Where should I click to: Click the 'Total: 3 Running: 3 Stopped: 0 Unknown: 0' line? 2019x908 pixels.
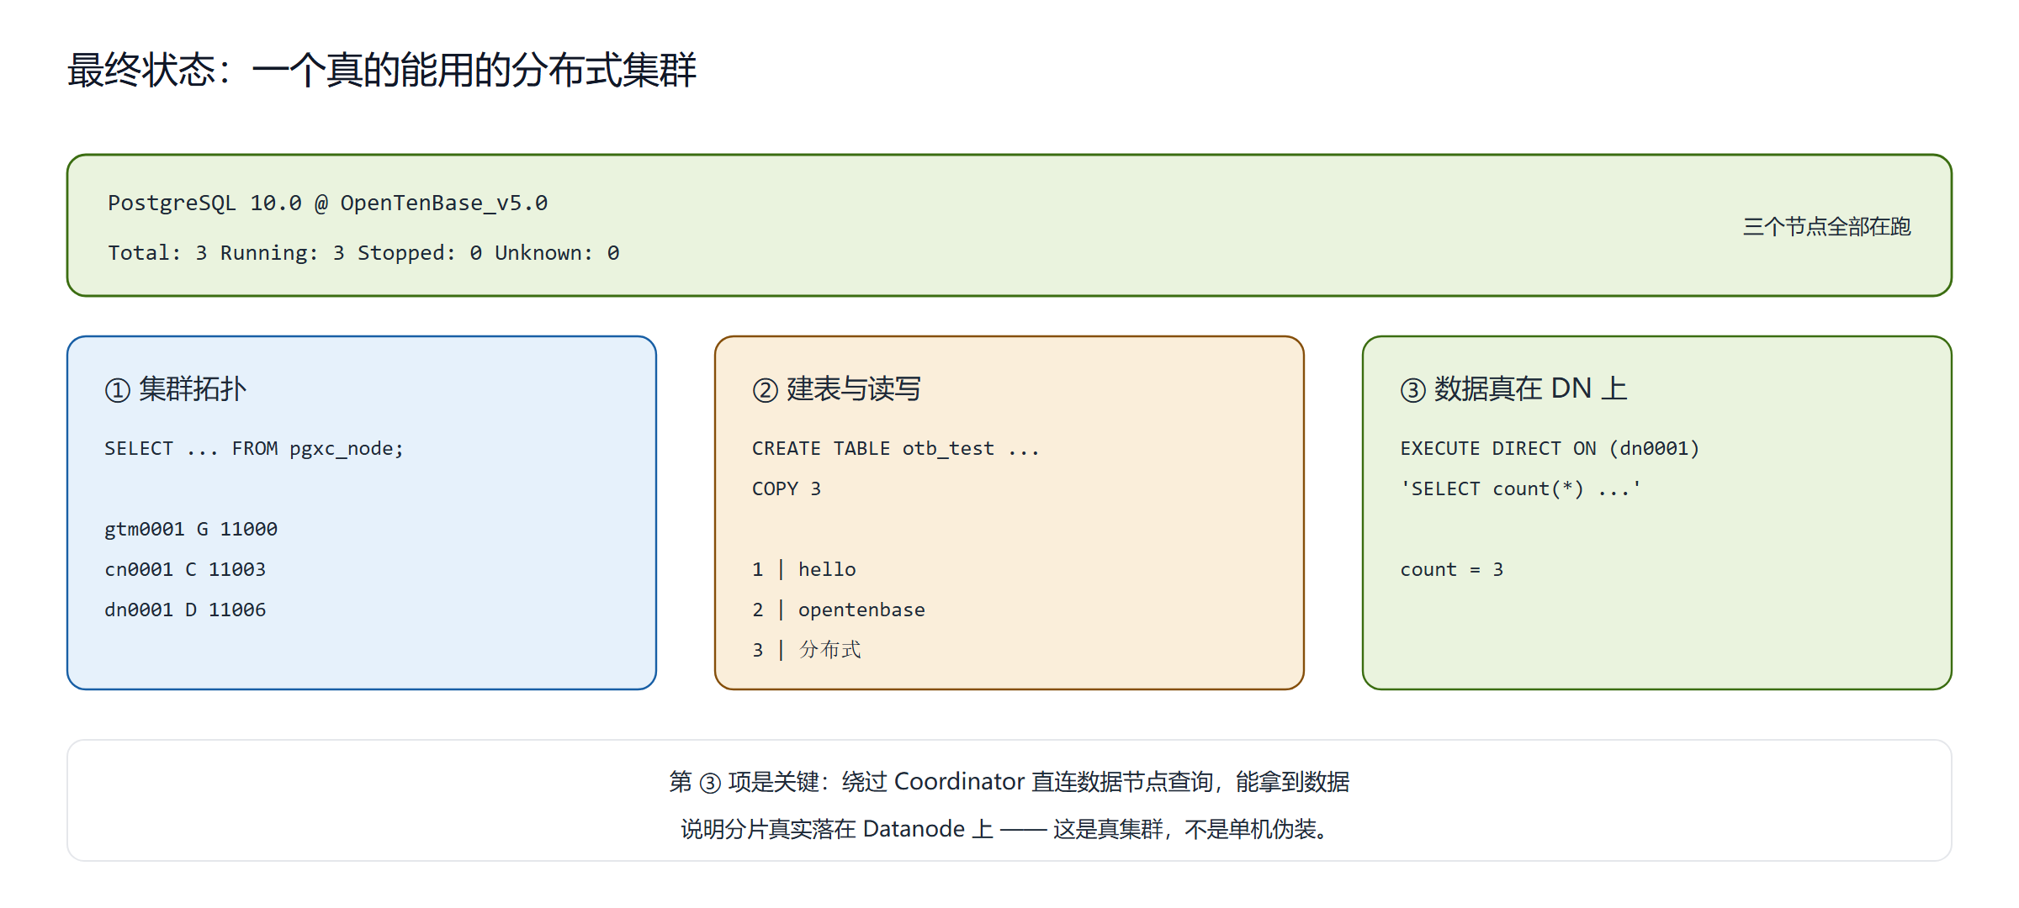(x=363, y=253)
